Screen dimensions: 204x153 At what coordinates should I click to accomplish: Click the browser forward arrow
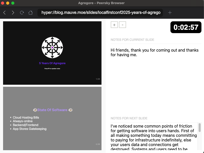click(13, 13)
